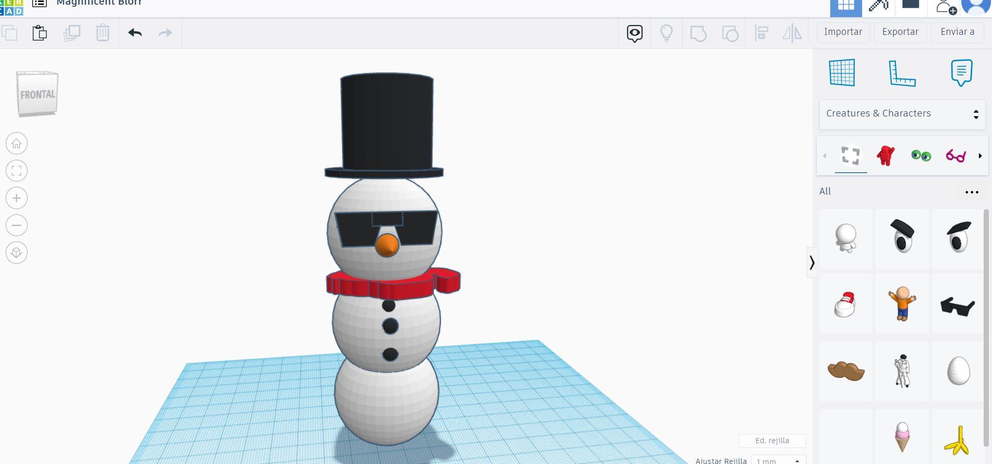Viewport: 992px width, 464px height.
Task: Click the Importar button
Action: click(x=843, y=32)
